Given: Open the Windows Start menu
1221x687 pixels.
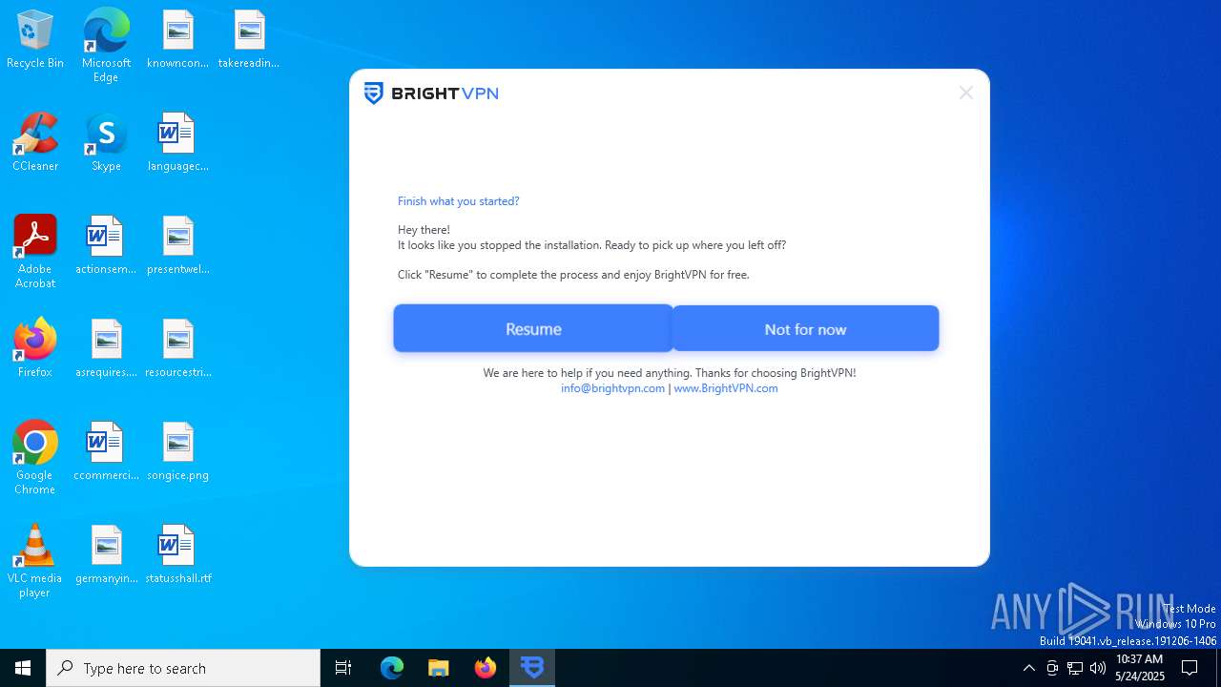Looking at the screenshot, I should (23, 668).
